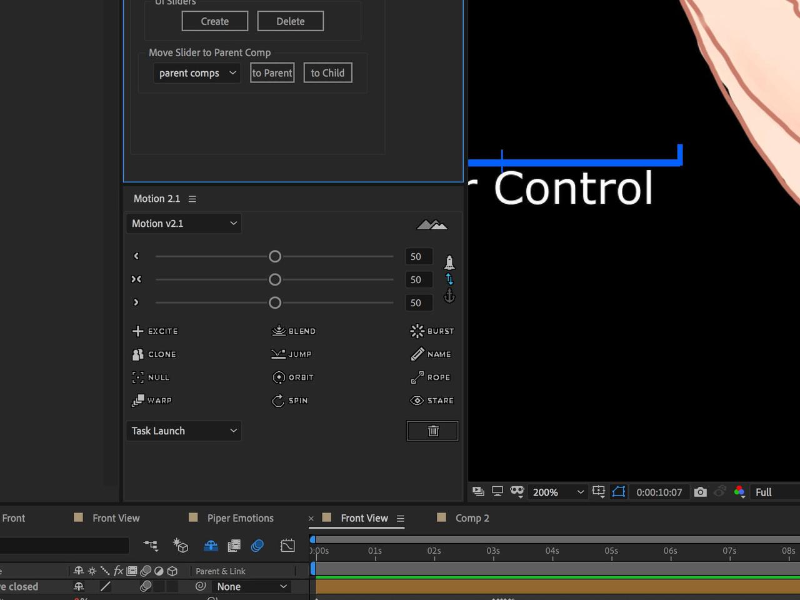Take snapshot with the camera icon
Viewport: 800px width, 600px height.
tap(700, 492)
